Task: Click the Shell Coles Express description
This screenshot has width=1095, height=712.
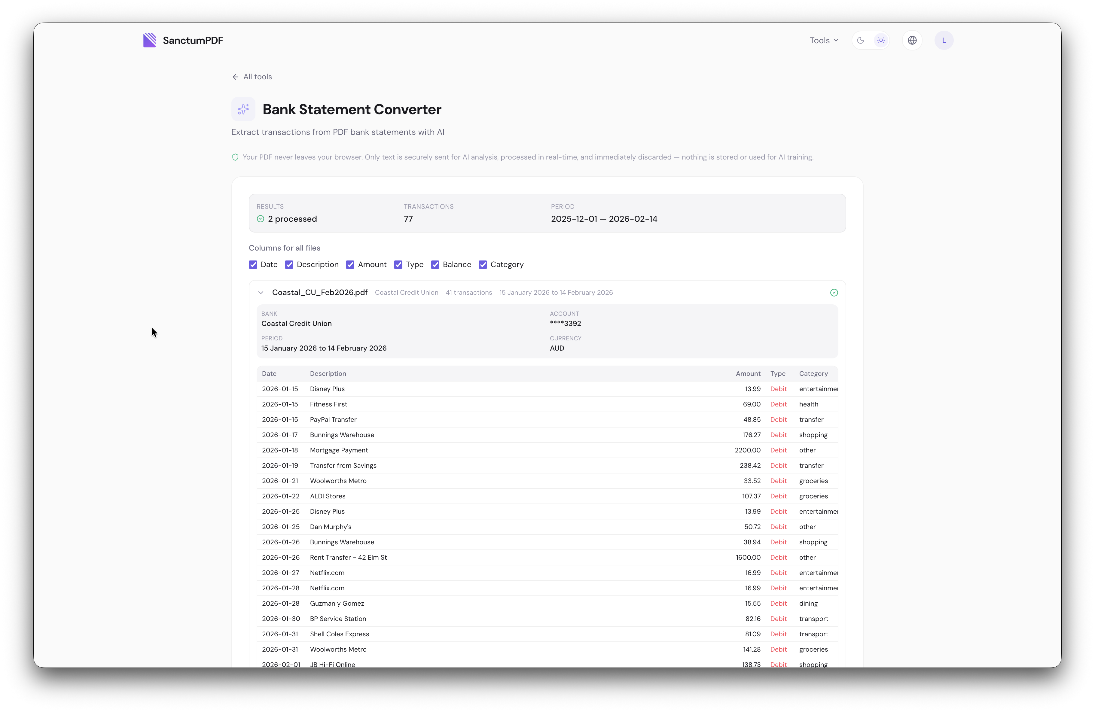Action: click(x=339, y=634)
